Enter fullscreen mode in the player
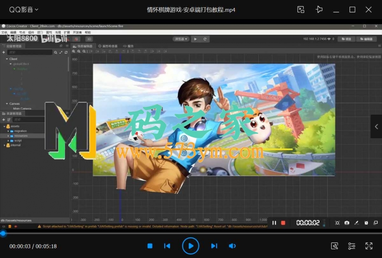 369,246
